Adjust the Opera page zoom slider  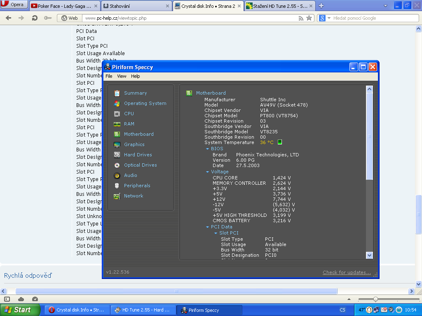coord(375,299)
